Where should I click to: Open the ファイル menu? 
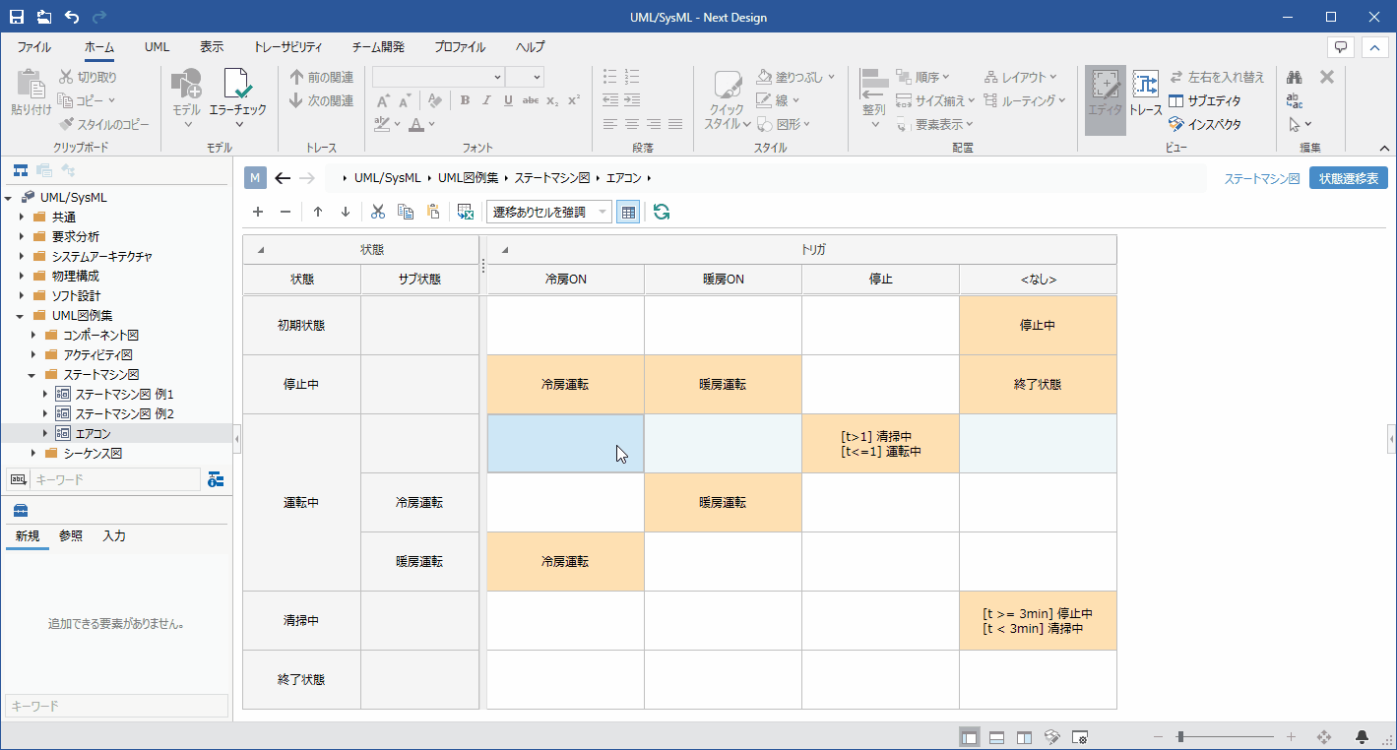click(x=34, y=46)
